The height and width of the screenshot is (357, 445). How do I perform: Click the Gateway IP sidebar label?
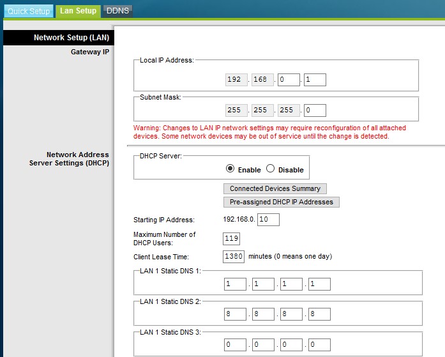click(x=90, y=52)
